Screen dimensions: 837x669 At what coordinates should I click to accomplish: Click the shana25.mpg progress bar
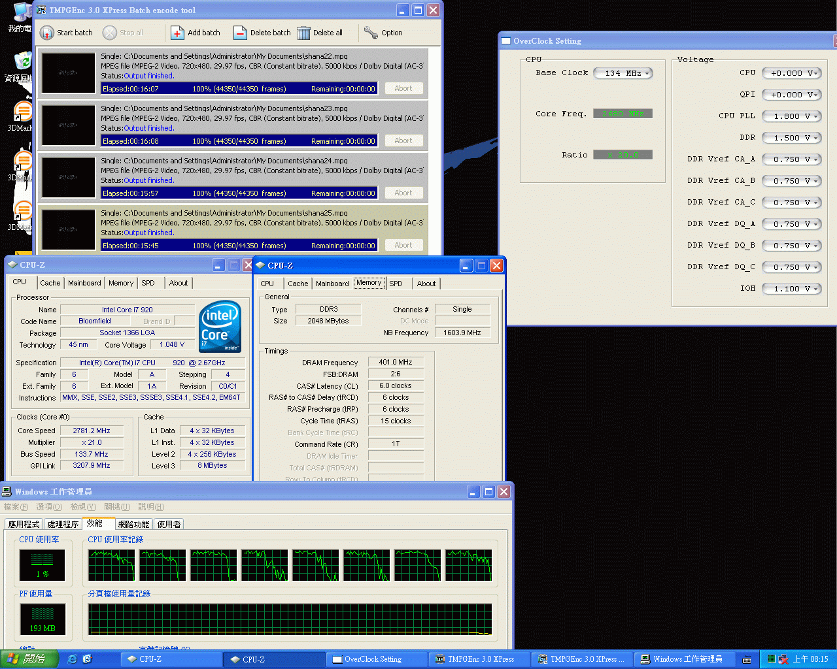[239, 246]
